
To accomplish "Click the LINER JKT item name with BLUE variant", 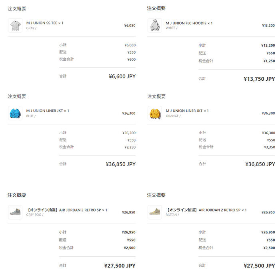I will (x=47, y=111).
